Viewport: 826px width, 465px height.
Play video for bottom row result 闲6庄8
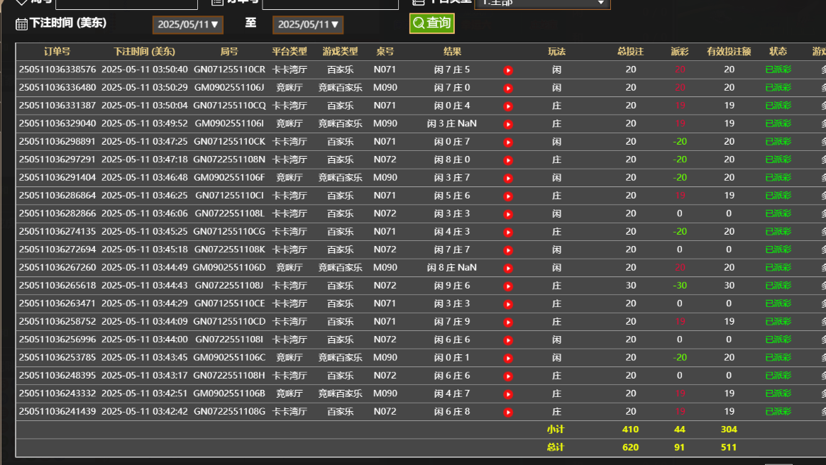point(508,411)
